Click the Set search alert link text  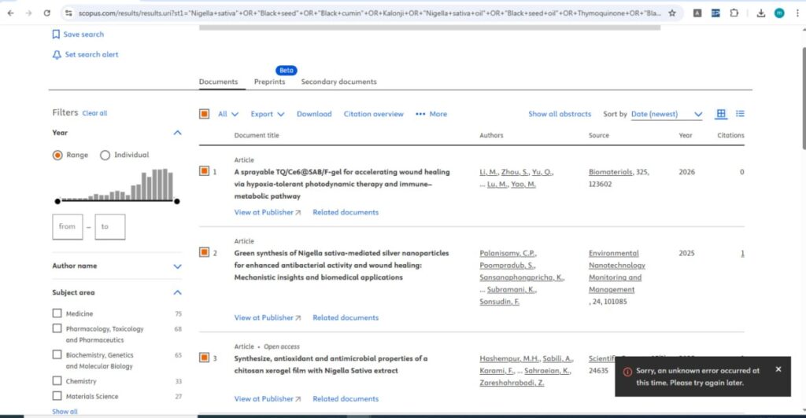pos(91,54)
